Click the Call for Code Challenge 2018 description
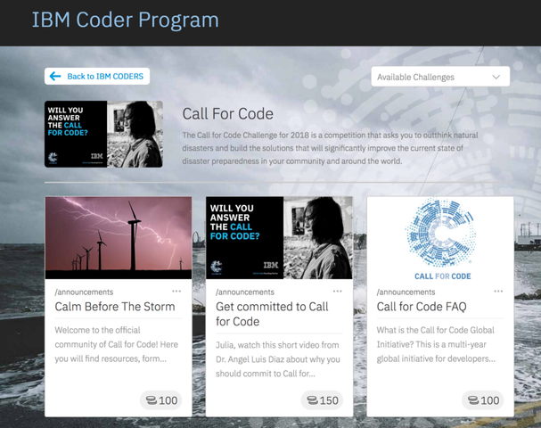This screenshot has height=428, width=541. point(330,148)
